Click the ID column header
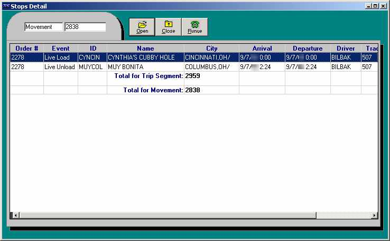390x241 pixels. pos(92,48)
